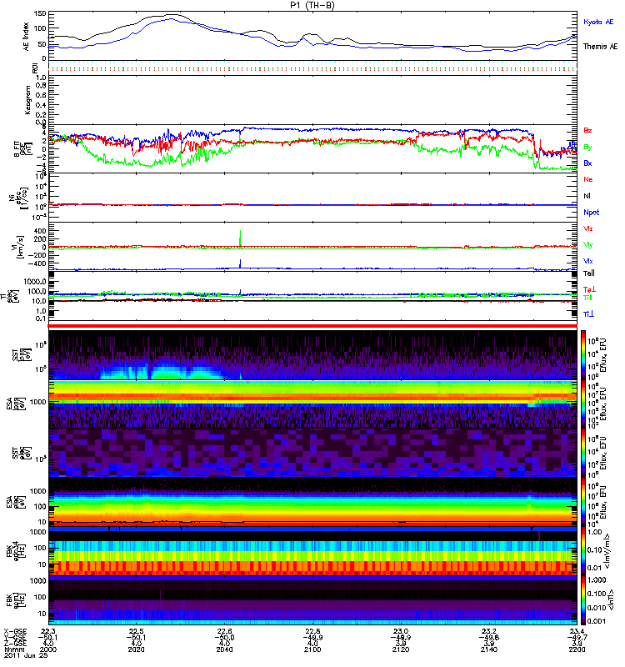Click the "2020" hhmm time tick label
The height and width of the screenshot is (667, 625).
pyautogui.click(x=136, y=649)
